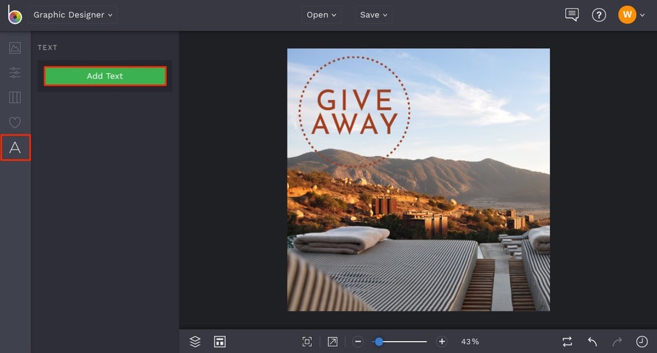Viewport: 657px width, 353px height.
Task: Click the layout template icon in bottom bar
Action: [220, 342]
